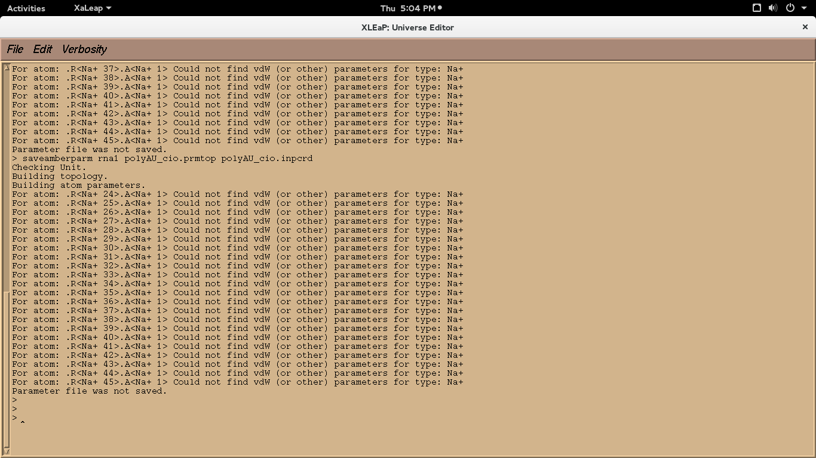Click the wired network status icon
This screenshot has height=458, width=816.
(x=756, y=8)
